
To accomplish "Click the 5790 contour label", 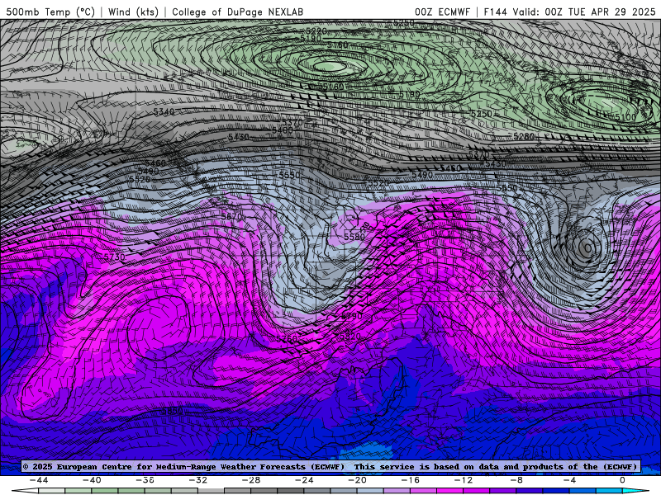I will coord(352,316).
